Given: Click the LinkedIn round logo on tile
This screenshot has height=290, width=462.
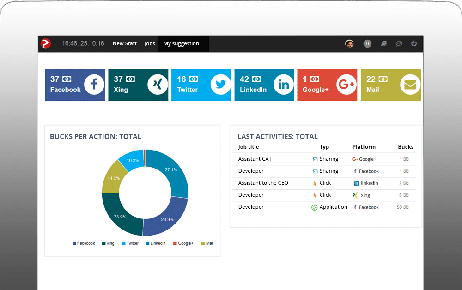Looking at the screenshot, I should click(284, 85).
